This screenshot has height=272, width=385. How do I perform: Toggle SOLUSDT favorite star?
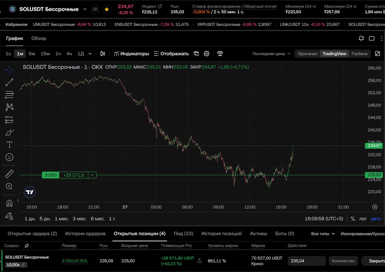[x=106, y=9]
